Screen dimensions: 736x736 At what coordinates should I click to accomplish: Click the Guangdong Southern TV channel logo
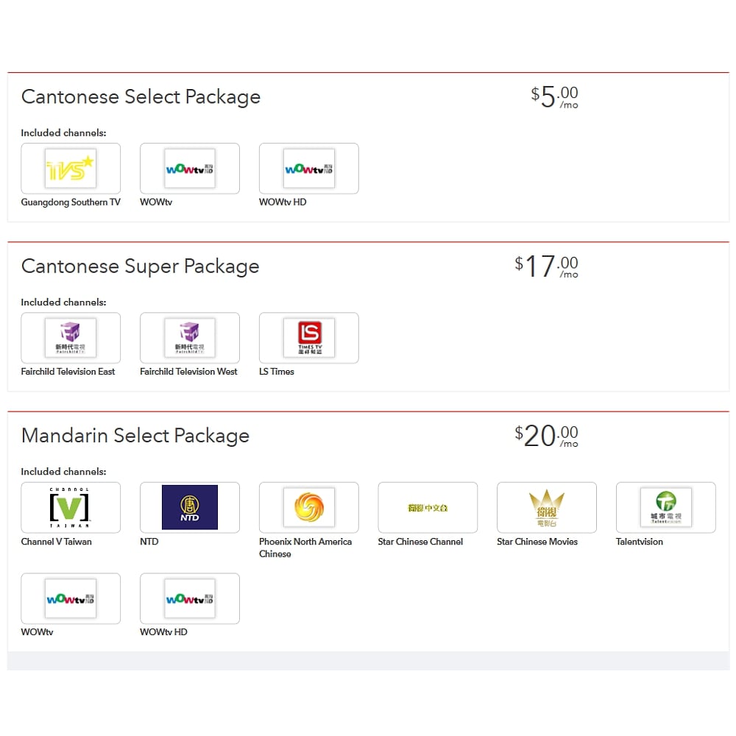coord(71,169)
